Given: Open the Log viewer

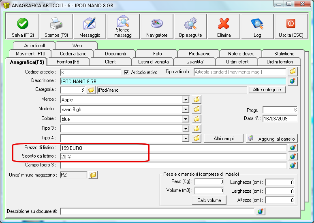Looking at the screenshot, I should (257, 26).
